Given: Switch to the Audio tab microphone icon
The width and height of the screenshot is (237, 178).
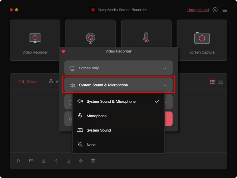Looking at the screenshot, I should click(51, 82).
